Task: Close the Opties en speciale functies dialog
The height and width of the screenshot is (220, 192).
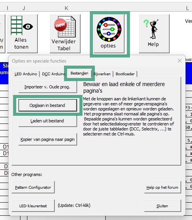Action: click(x=180, y=61)
